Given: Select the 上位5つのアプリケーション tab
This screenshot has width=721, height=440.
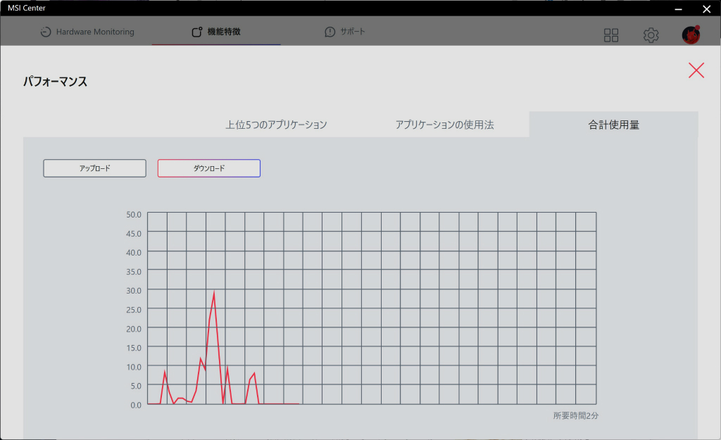Looking at the screenshot, I should coord(276,125).
